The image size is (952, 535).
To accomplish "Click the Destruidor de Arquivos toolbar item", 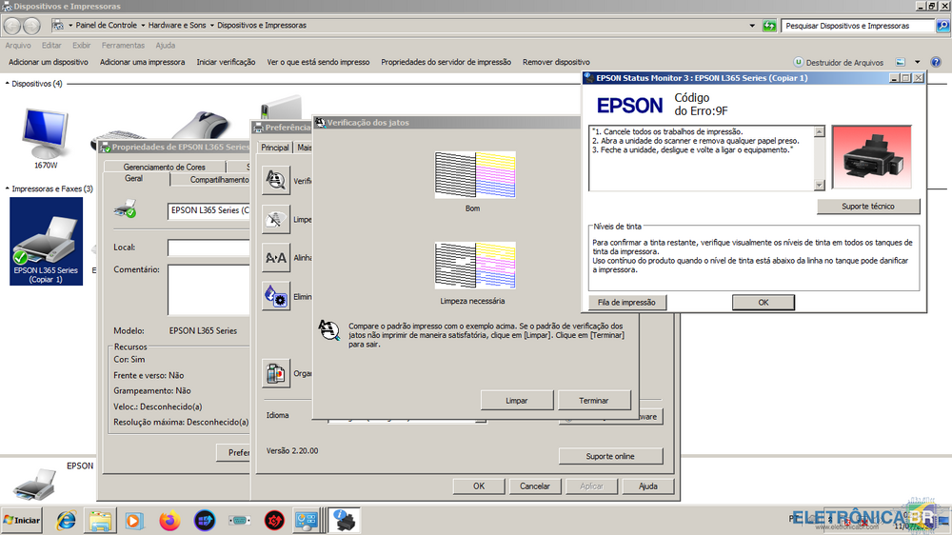I will coord(838,63).
